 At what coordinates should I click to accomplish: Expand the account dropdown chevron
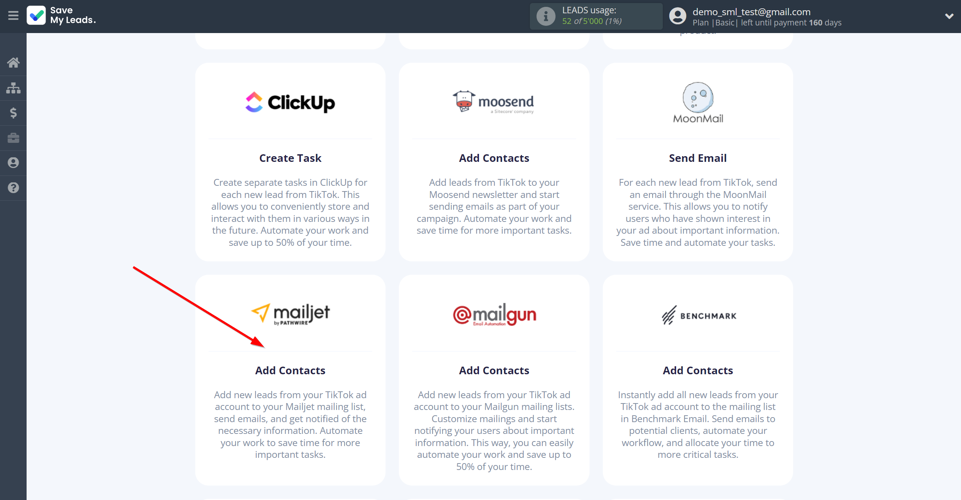point(949,16)
